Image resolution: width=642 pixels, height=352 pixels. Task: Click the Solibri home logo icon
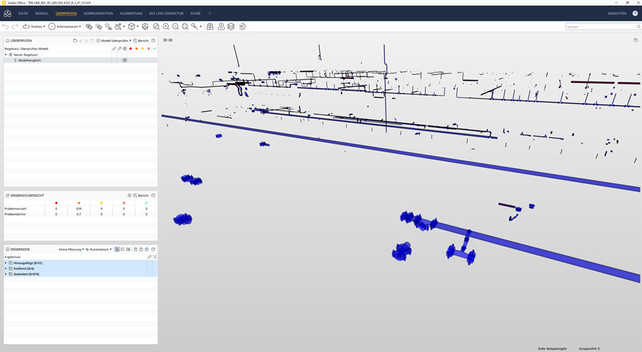coord(7,14)
